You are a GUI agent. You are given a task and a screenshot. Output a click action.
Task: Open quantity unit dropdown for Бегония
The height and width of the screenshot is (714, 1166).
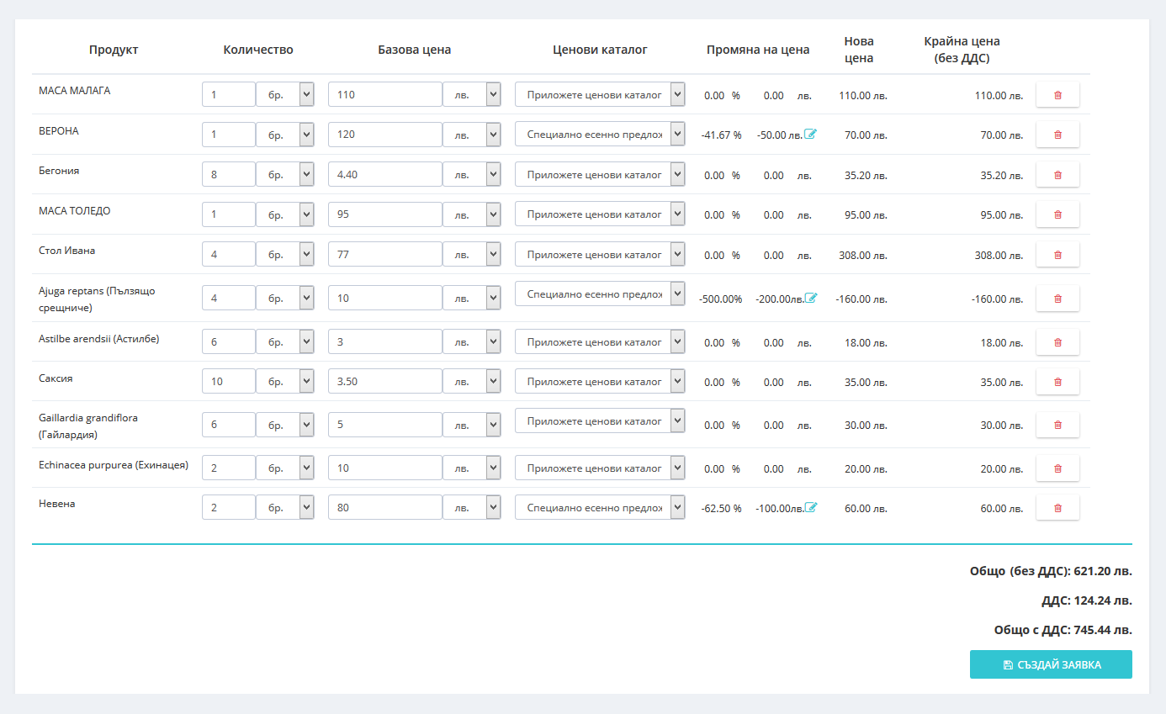coord(285,174)
